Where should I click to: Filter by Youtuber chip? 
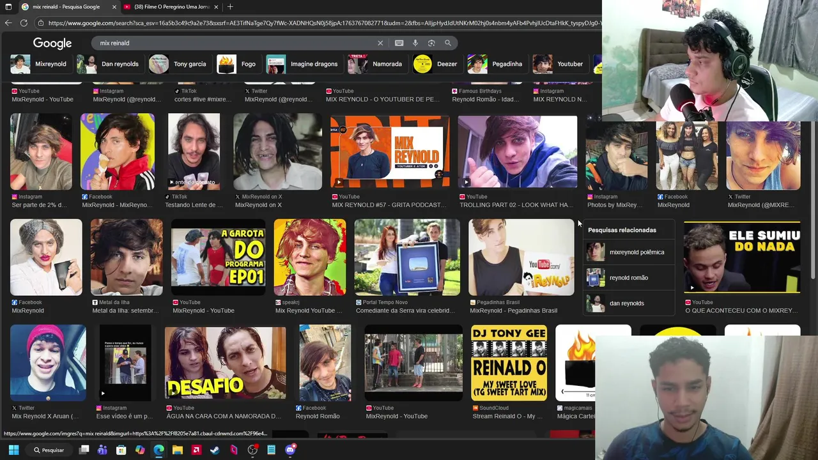559,64
